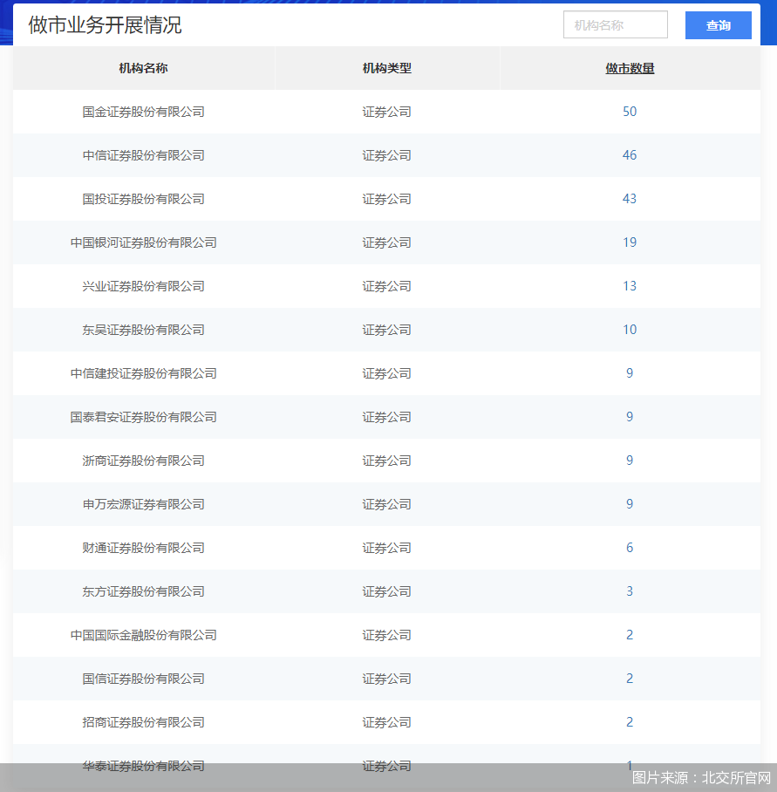The height and width of the screenshot is (792, 777).
Task: Open 国投证券's count link showing 43
Action: click(630, 199)
